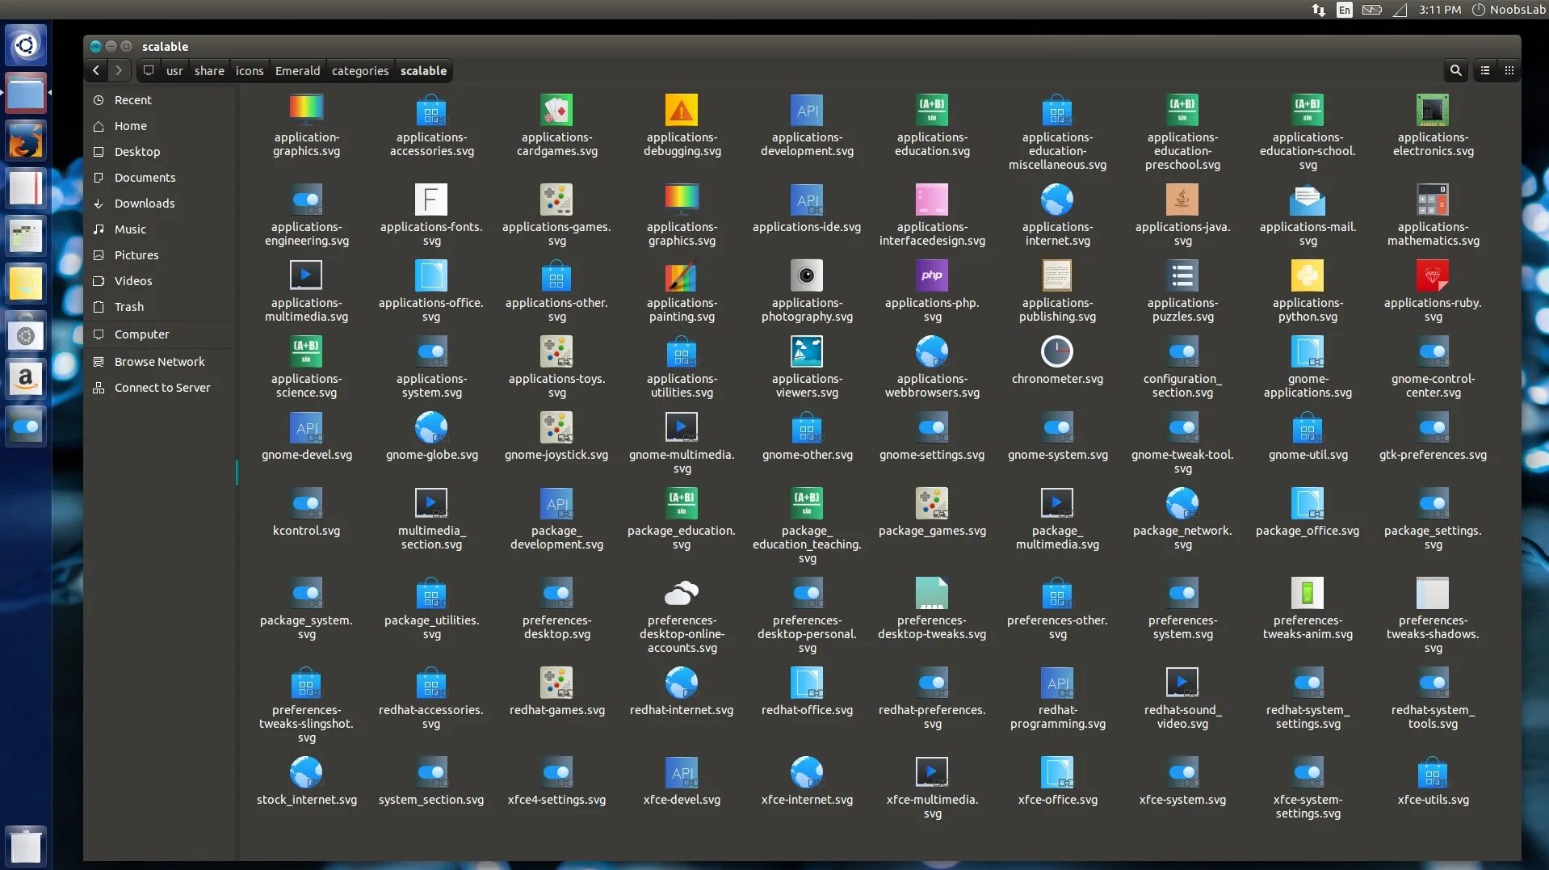Select the applications-painting.svg icon
Screen dimensions: 1549x870
[682, 275]
